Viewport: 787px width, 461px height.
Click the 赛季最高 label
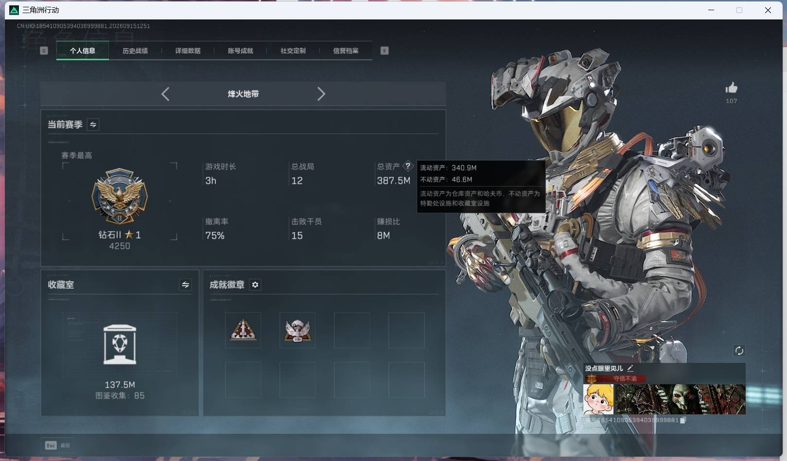click(x=77, y=155)
